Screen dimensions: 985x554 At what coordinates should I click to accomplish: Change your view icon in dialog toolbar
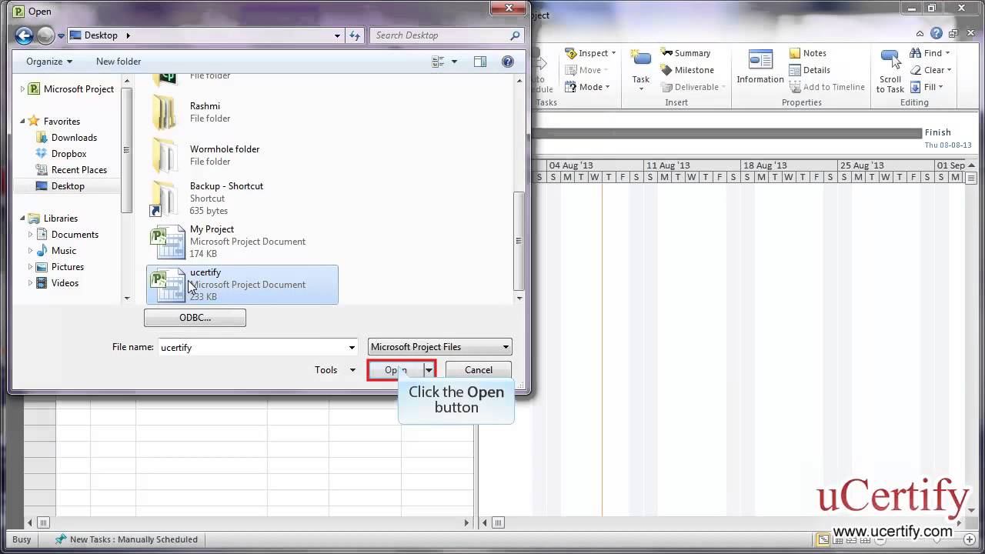(x=438, y=62)
